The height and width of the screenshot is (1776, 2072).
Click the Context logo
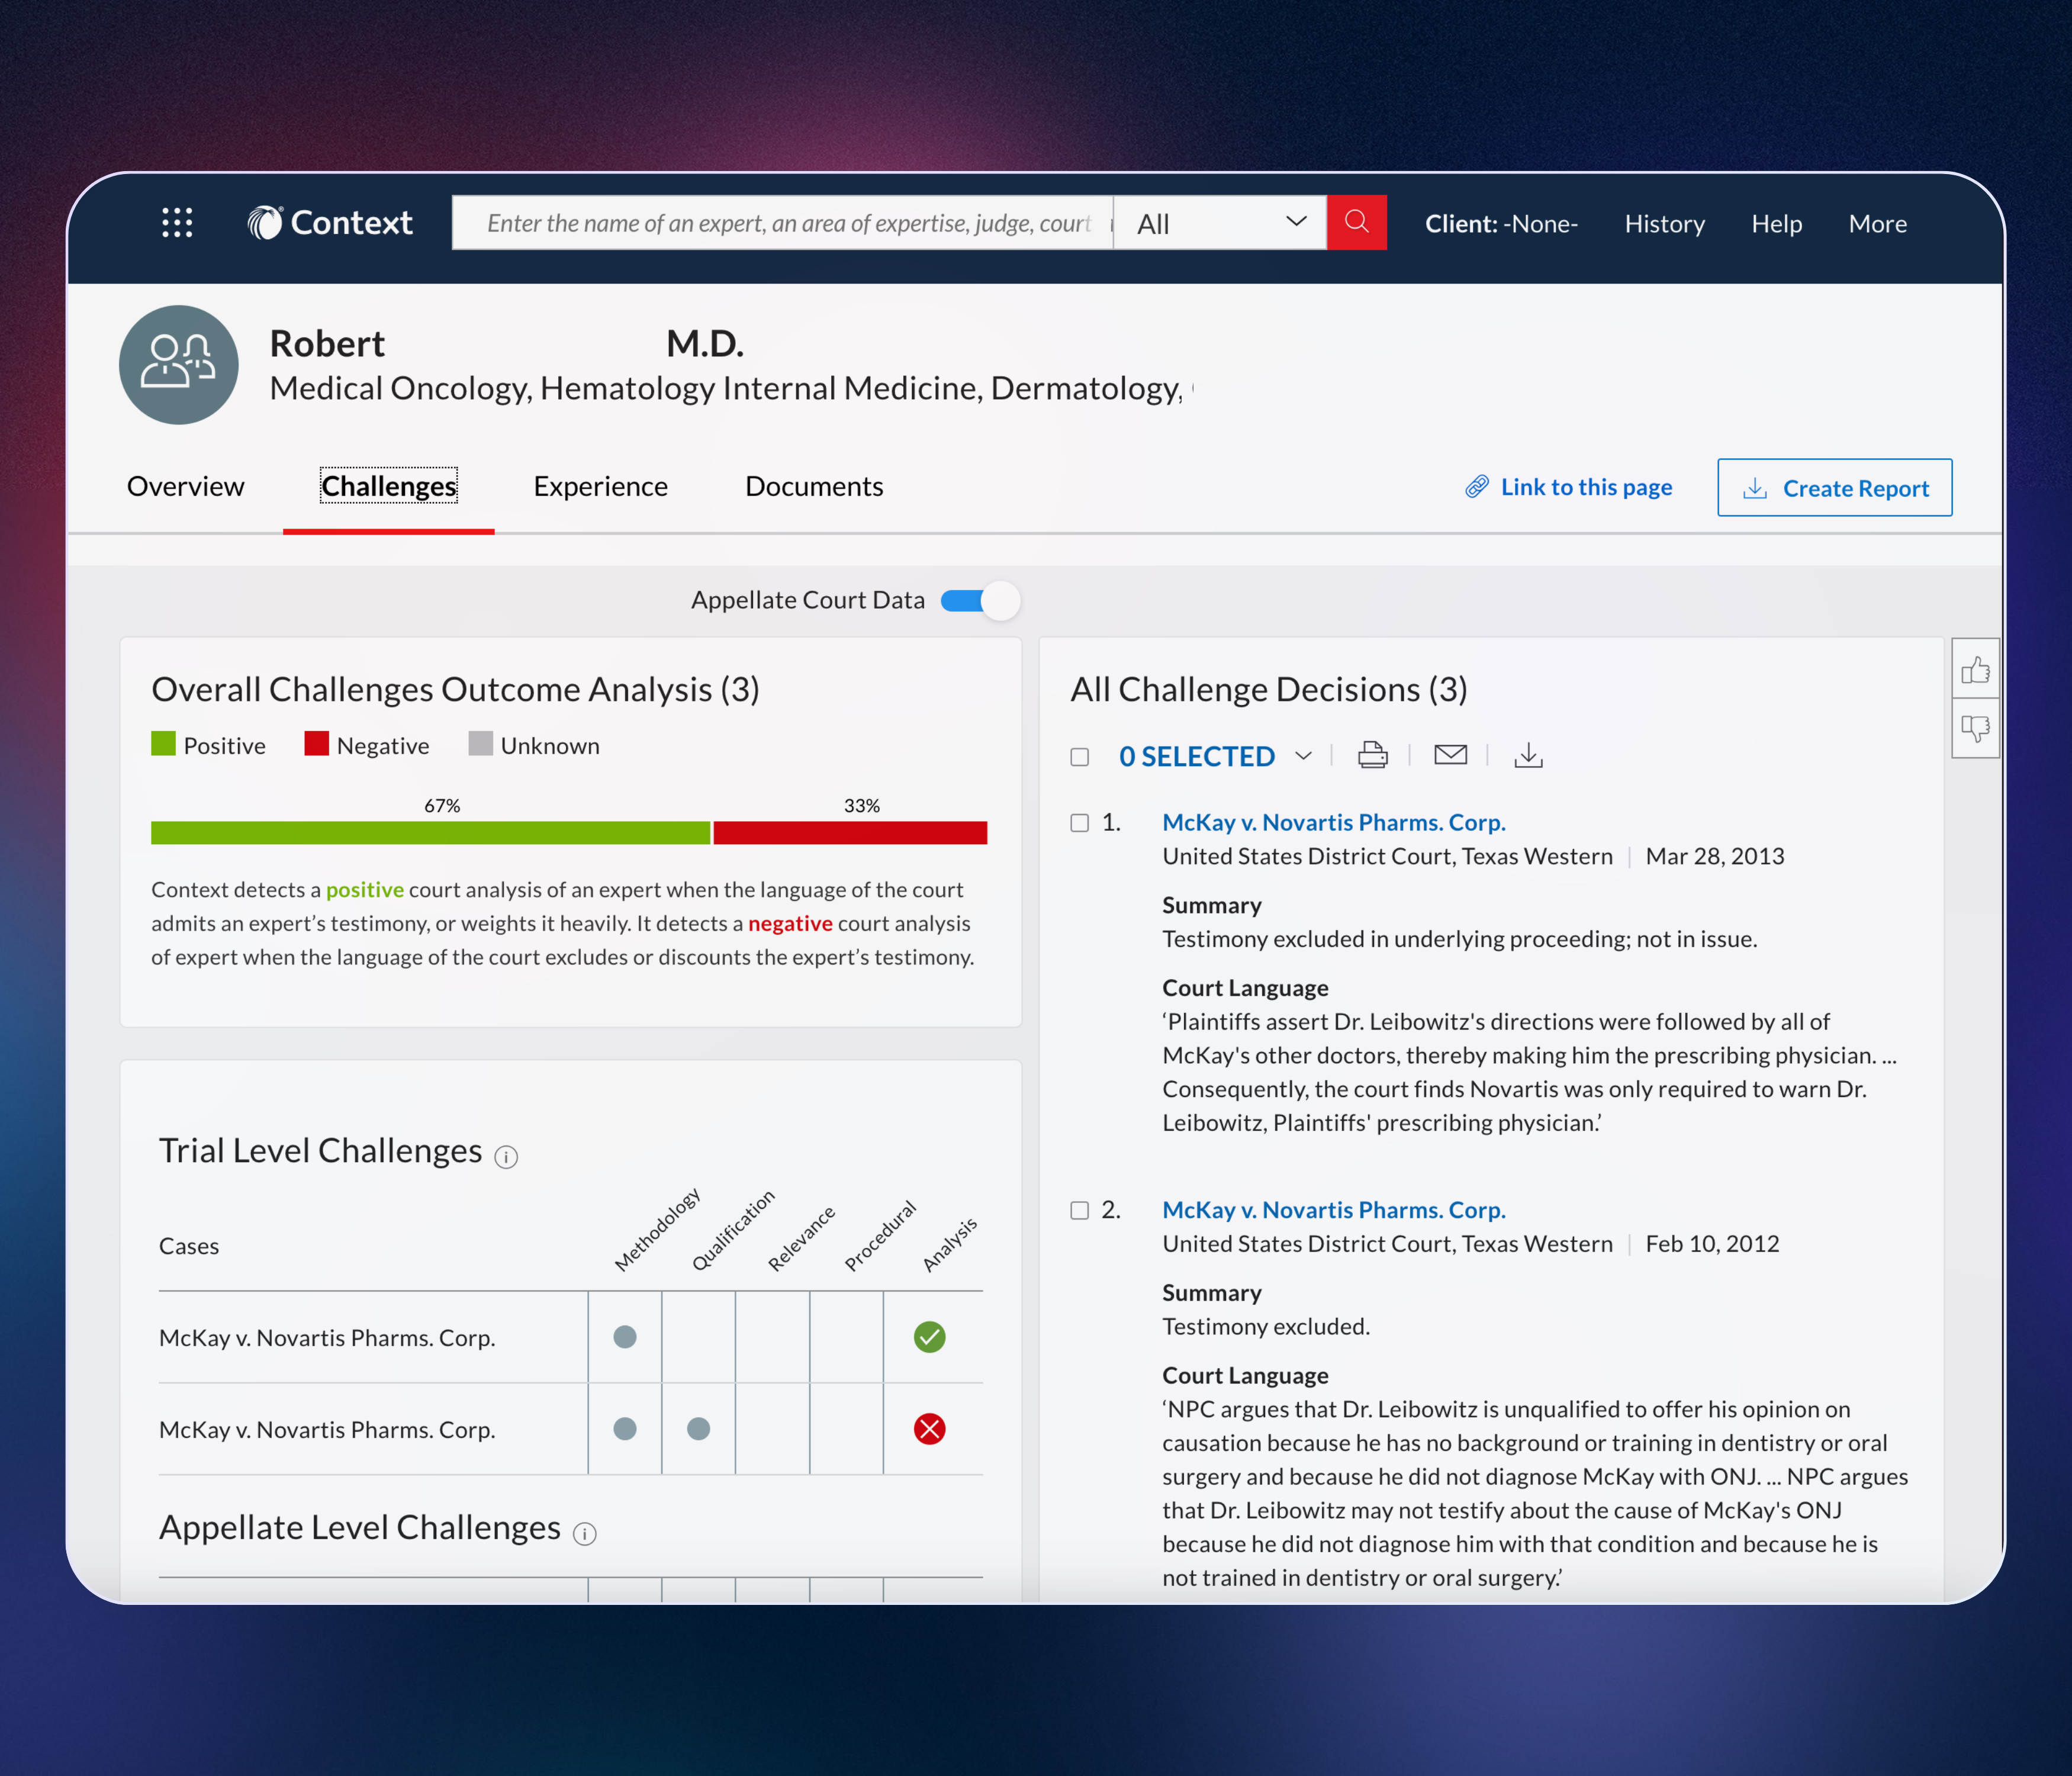click(330, 222)
